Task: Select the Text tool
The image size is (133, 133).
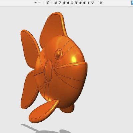Action: pos(88,3)
